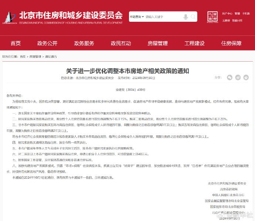Open the 工程建设 navigation tab
255x221 pixels.
pyautogui.click(x=194, y=44)
